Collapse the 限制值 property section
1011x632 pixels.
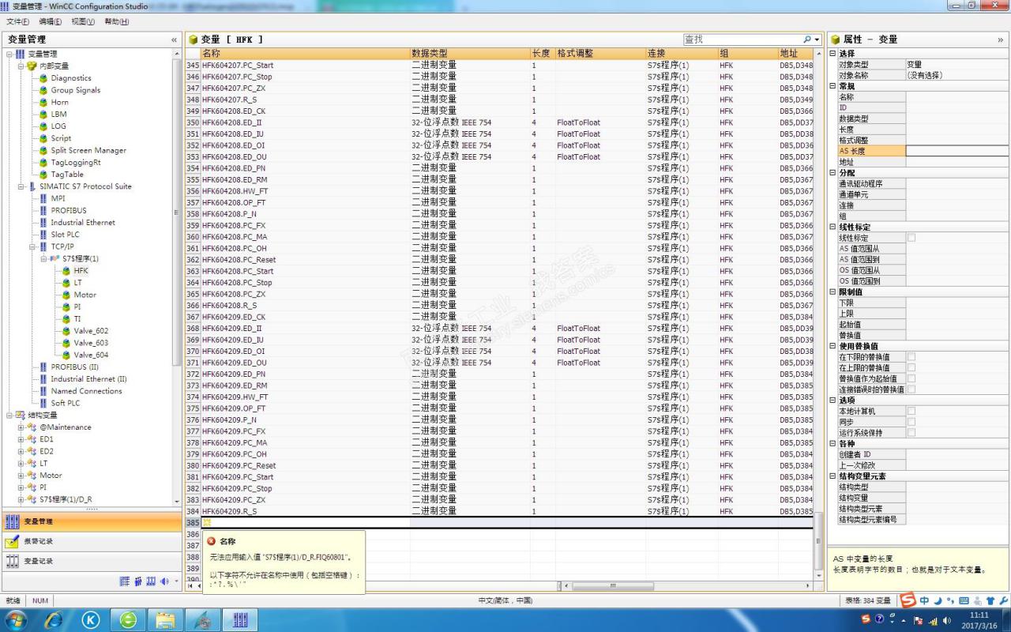832,292
